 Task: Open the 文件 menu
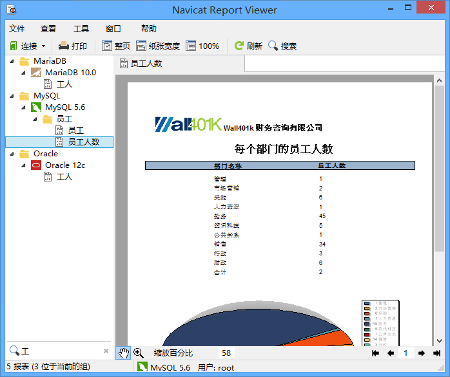pyautogui.click(x=17, y=29)
